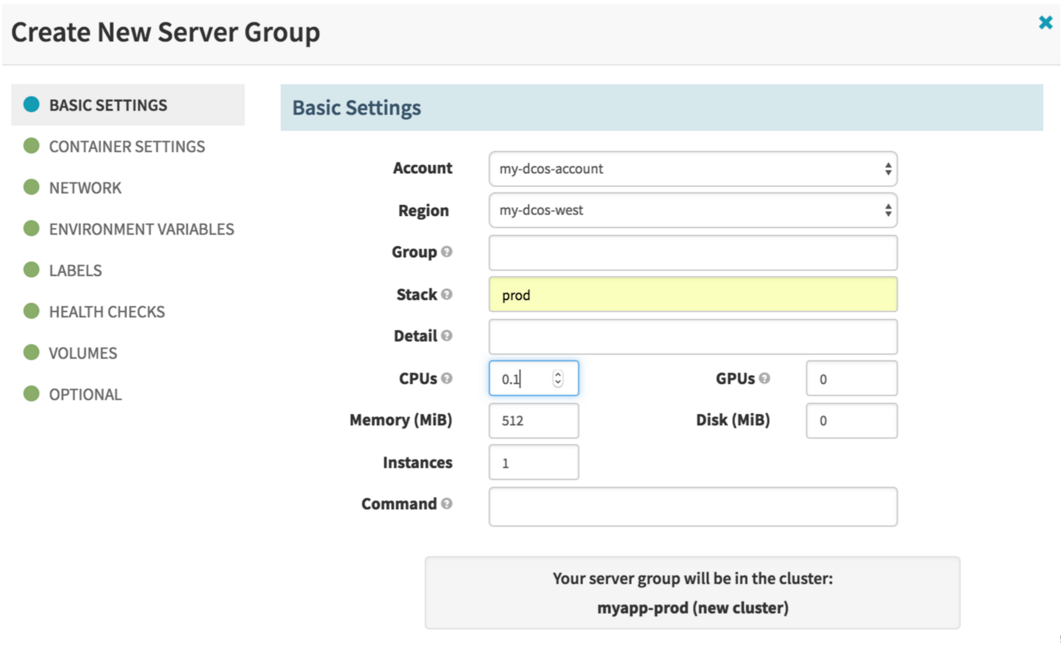Expand the Region dropdown my-dcos-west
The width and height of the screenshot is (1061, 649).
692,211
